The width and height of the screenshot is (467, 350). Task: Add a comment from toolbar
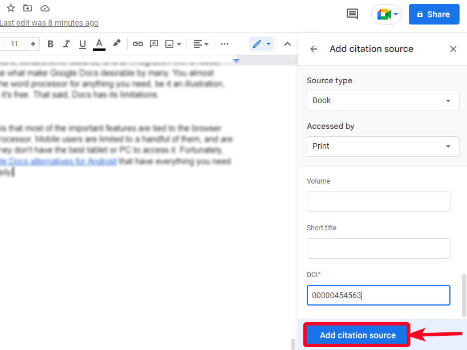(x=154, y=44)
